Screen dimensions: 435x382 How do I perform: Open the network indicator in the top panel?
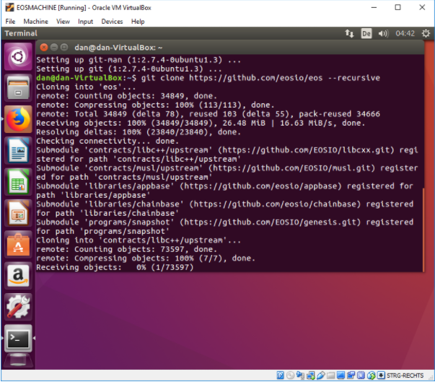tap(349, 34)
